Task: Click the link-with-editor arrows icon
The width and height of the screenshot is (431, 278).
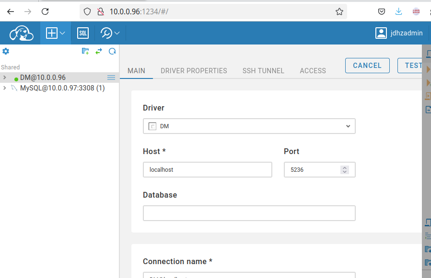Action: click(x=99, y=51)
